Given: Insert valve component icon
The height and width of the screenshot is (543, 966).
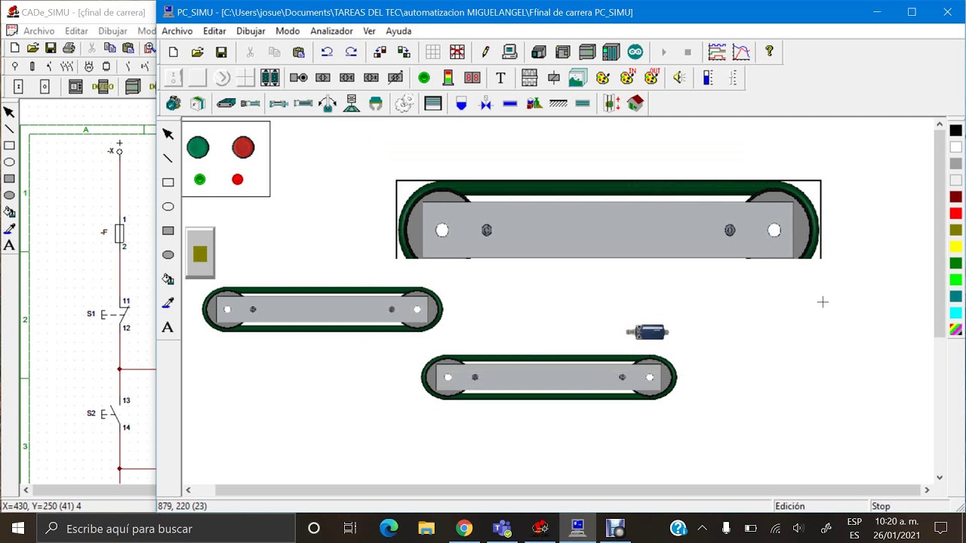Looking at the screenshot, I should click(x=485, y=103).
